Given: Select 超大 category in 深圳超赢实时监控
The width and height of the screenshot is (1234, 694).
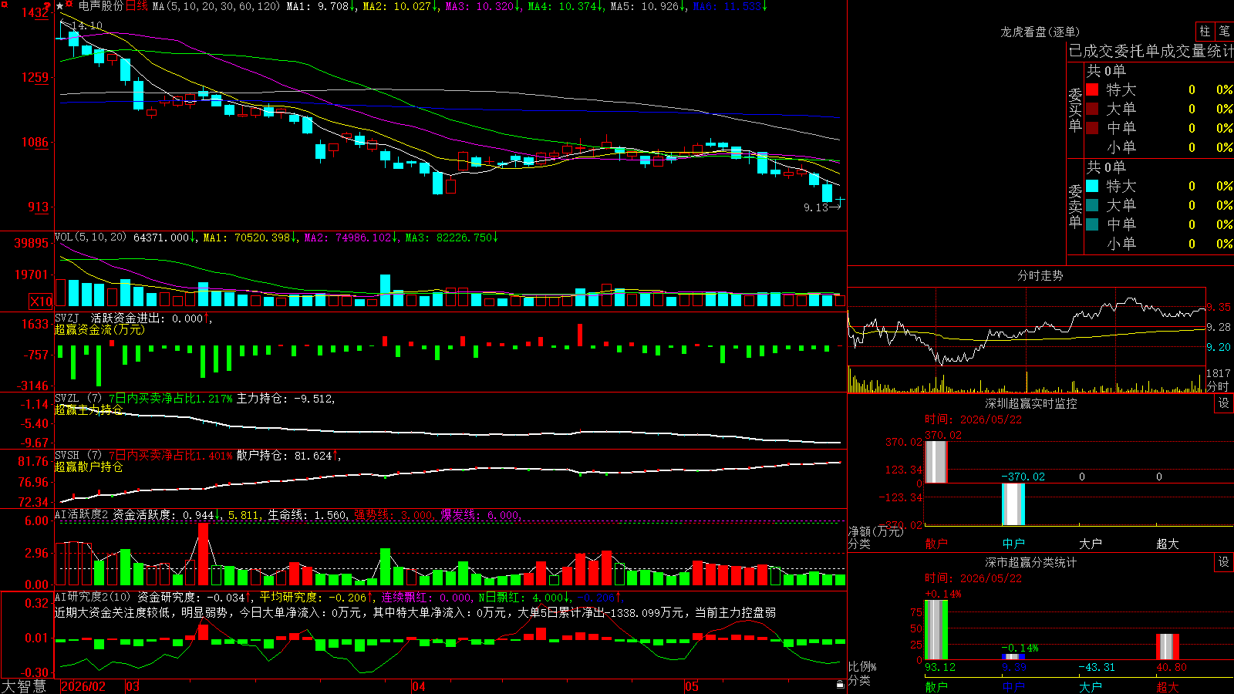Looking at the screenshot, I should coord(1168,544).
